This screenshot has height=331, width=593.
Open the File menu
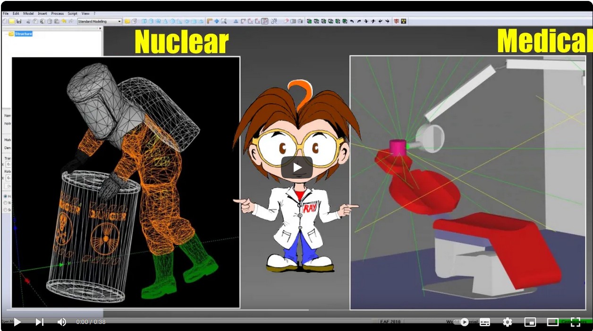(6, 14)
